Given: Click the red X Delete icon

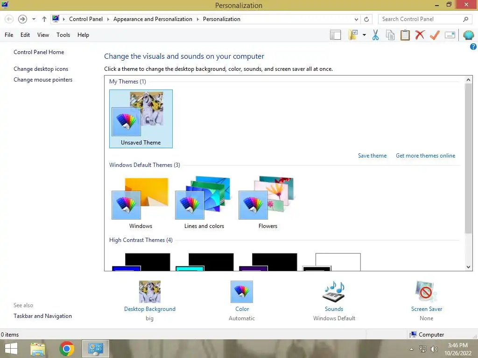Looking at the screenshot, I should (x=420, y=35).
